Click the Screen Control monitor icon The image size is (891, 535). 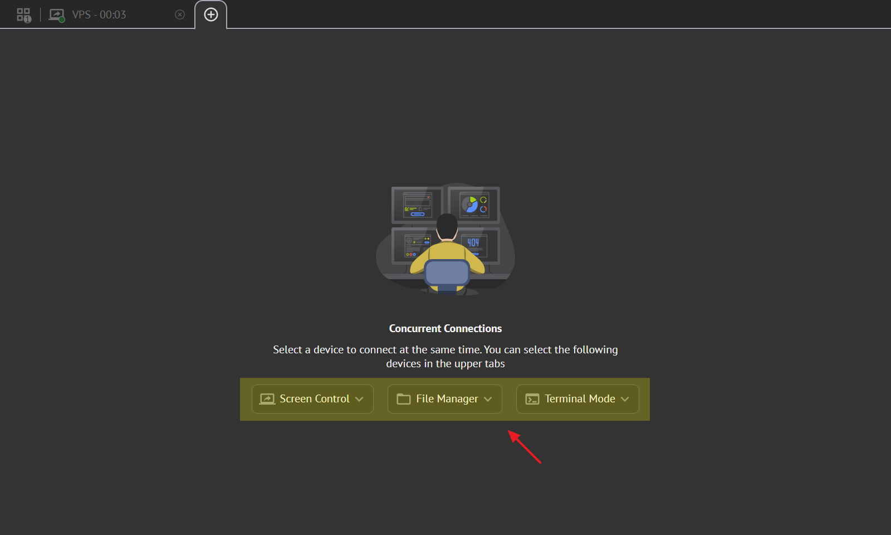click(x=267, y=399)
